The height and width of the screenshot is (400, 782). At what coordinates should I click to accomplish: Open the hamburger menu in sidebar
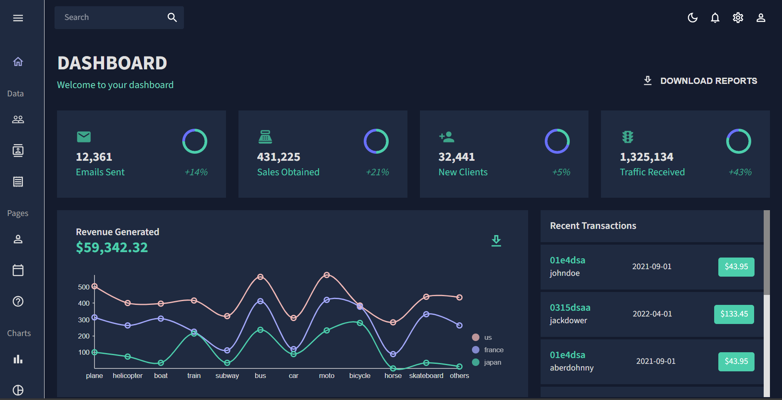point(18,18)
